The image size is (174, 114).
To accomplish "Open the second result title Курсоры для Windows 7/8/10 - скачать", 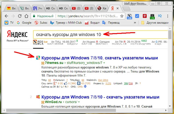I will [x=100, y=97].
